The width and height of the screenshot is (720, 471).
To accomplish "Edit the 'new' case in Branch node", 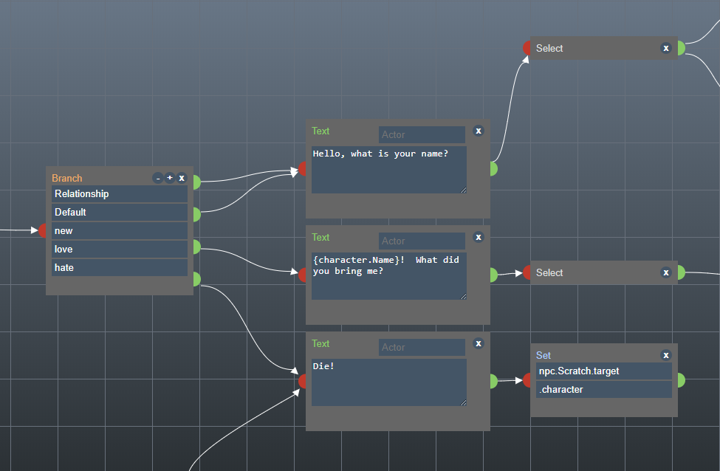I will (x=120, y=230).
